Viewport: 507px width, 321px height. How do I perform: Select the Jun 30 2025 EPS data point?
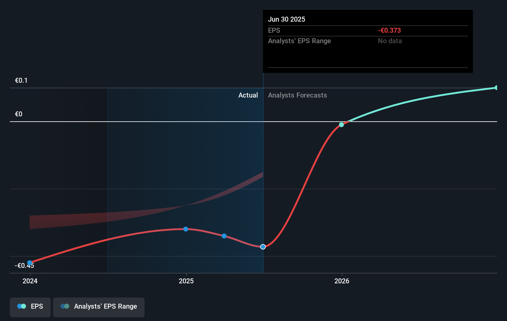point(263,247)
